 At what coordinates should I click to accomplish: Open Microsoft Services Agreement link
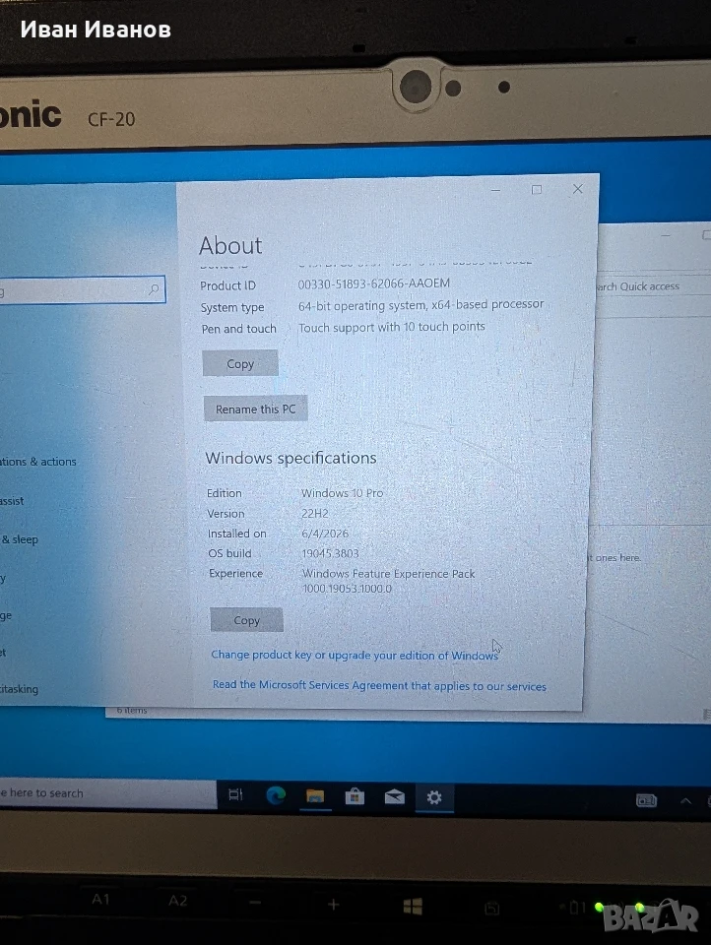tap(379, 686)
